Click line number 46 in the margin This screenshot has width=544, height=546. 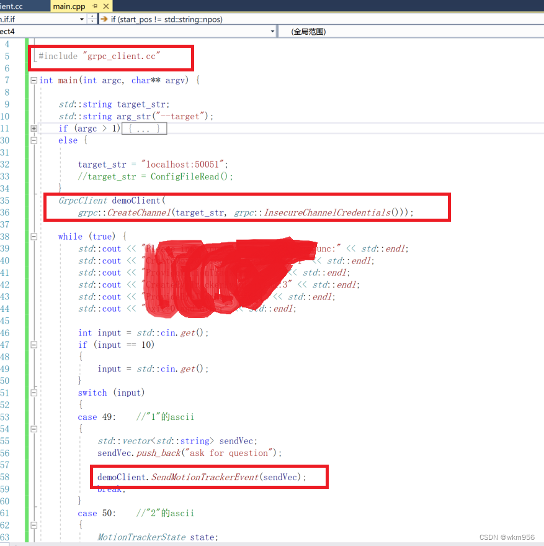pyautogui.click(x=9, y=332)
